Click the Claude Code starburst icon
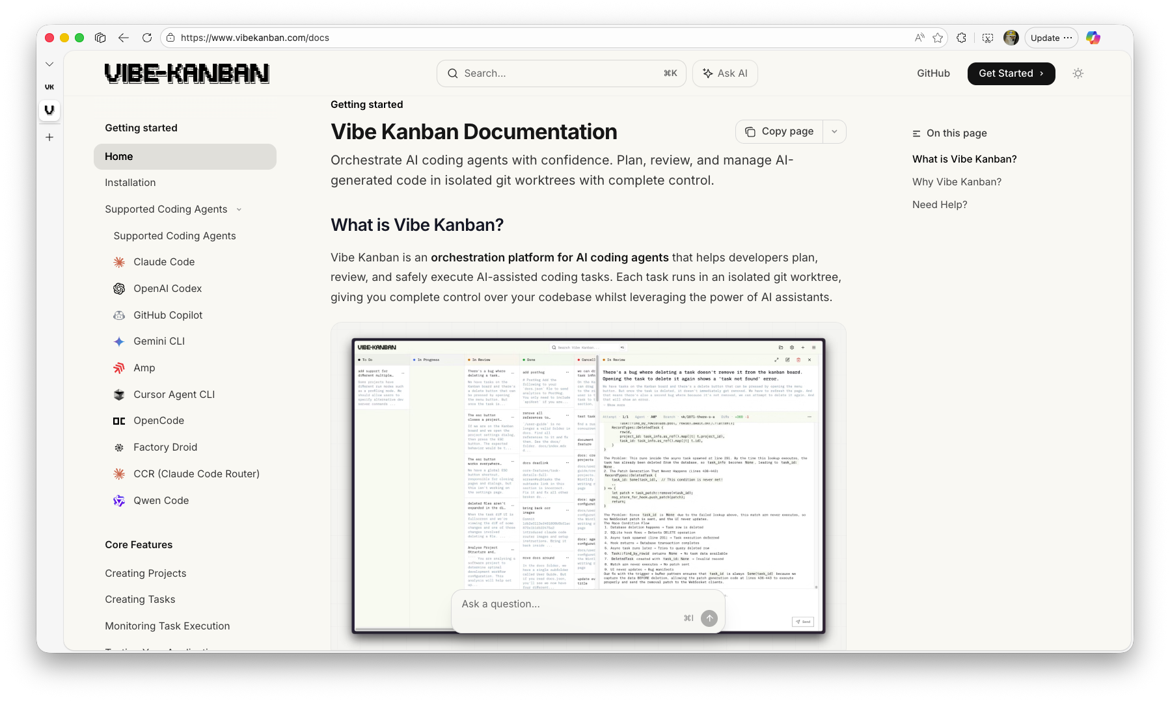 [119, 262]
